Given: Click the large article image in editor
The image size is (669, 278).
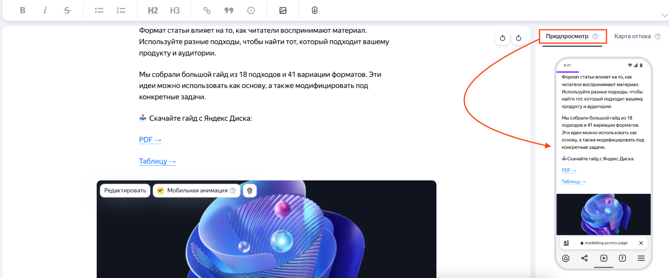Looking at the screenshot, I should pos(266,229).
